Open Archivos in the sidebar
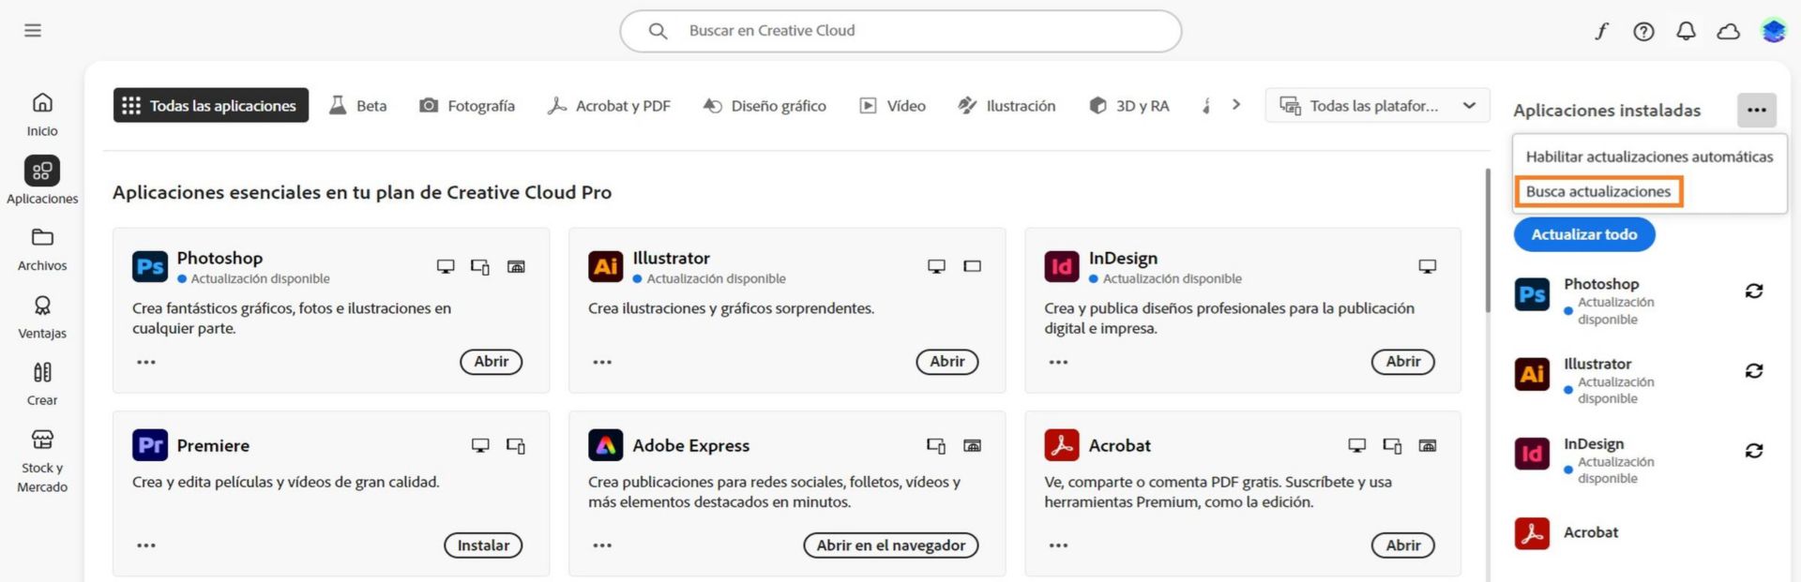The image size is (1801, 582). click(x=42, y=249)
